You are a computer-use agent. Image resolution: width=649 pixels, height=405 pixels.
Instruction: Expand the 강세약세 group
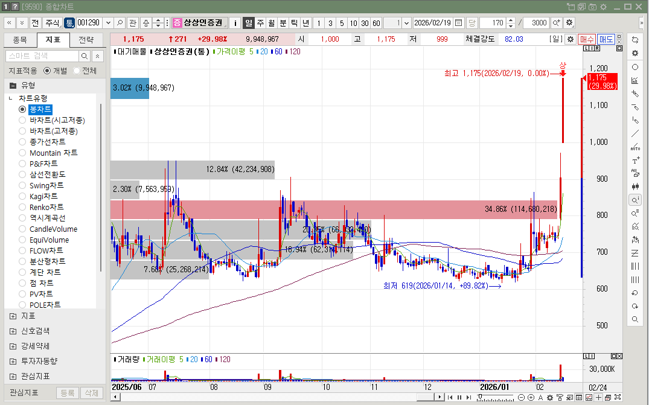[x=13, y=346]
